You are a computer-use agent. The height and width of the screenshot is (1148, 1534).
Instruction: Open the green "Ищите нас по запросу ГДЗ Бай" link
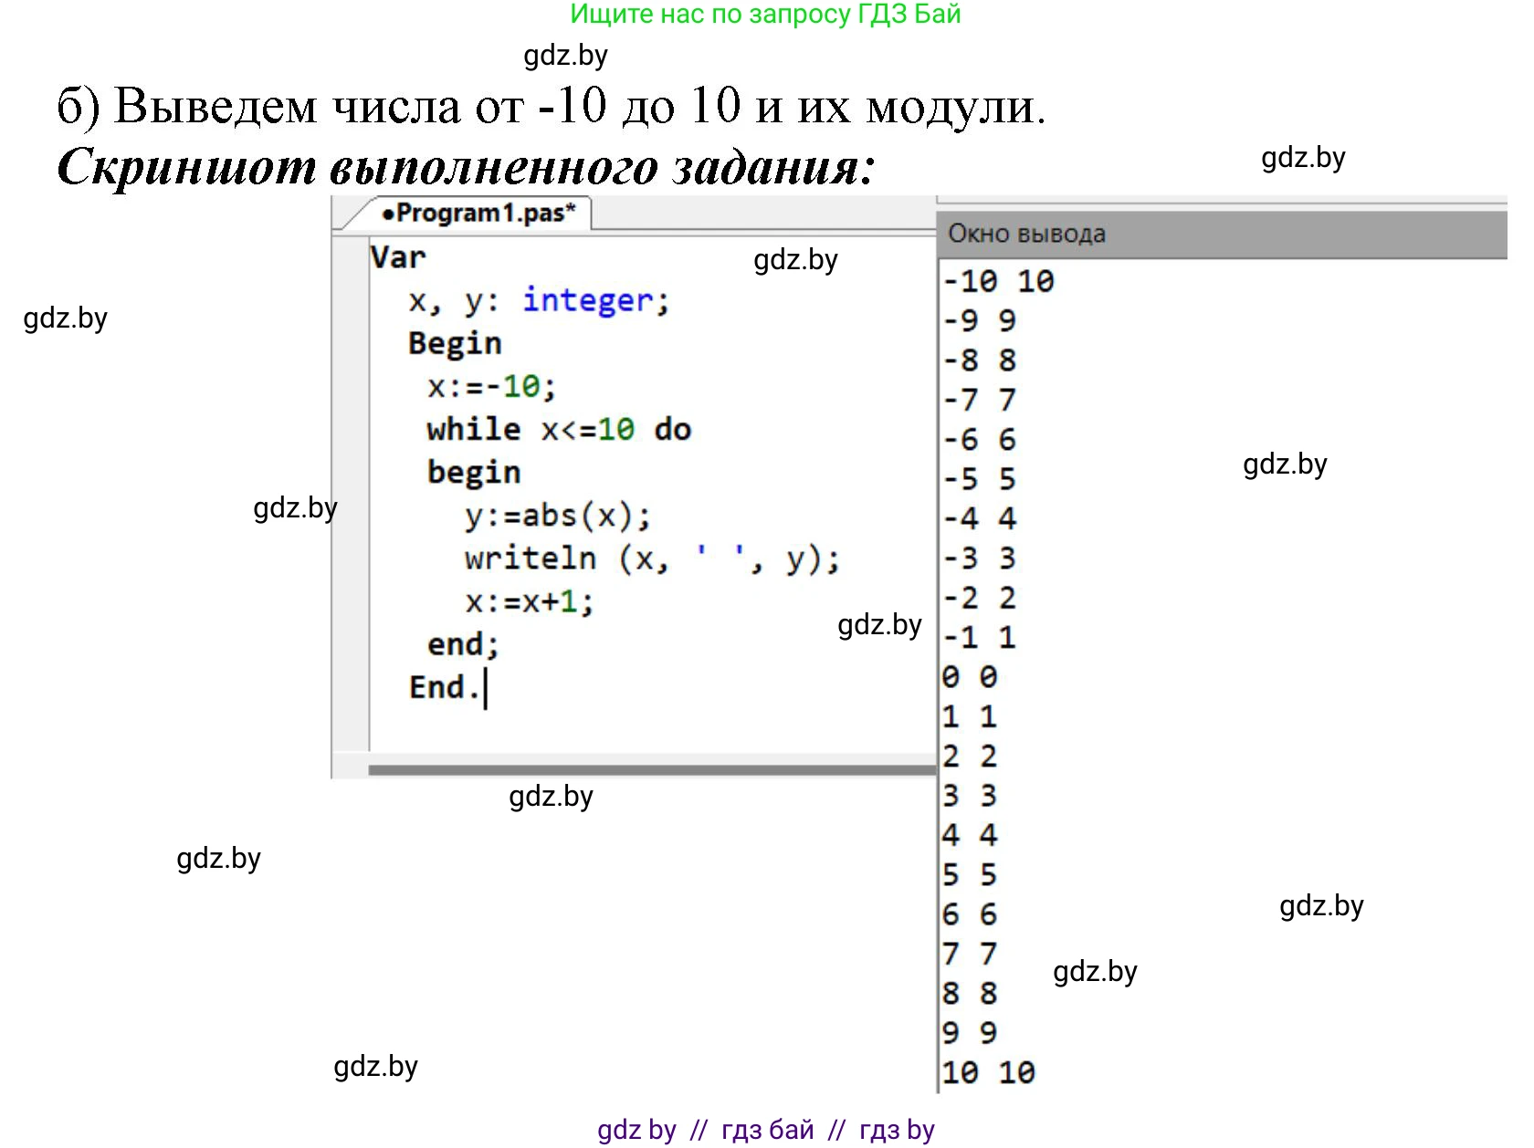765,15
